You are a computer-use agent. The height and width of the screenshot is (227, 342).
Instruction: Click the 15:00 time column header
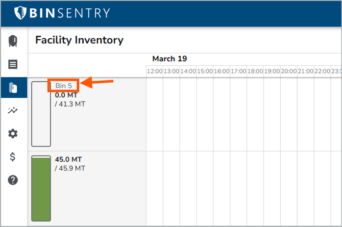[x=205, y=71]
